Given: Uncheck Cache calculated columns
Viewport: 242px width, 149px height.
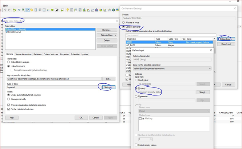Looking at the screenshot, I should [9, 109].
